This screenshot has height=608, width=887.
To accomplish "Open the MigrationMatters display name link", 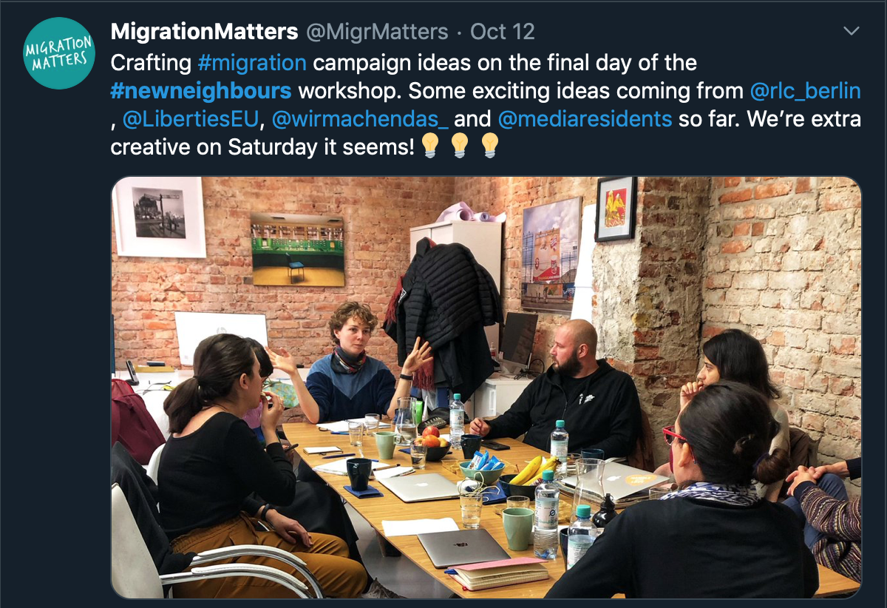I will [204, 32].
